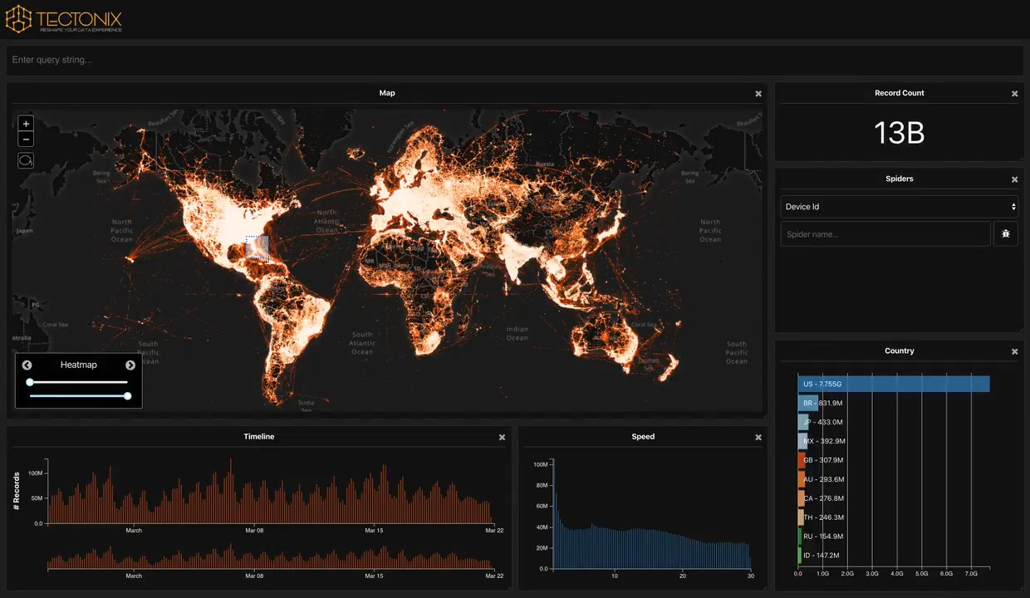Click the Tectonix logo
This screenshot has height=598, width=1030.
[65, 18]
